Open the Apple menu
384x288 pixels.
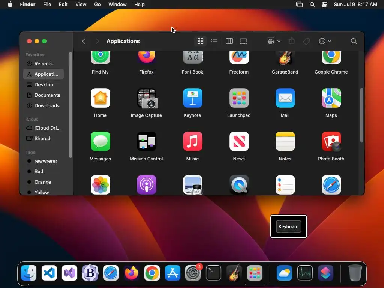coord(10,4)
